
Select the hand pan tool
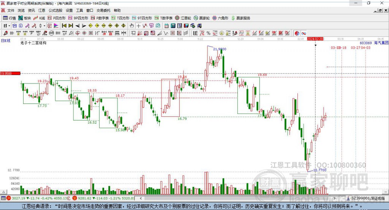coord(132,26)
